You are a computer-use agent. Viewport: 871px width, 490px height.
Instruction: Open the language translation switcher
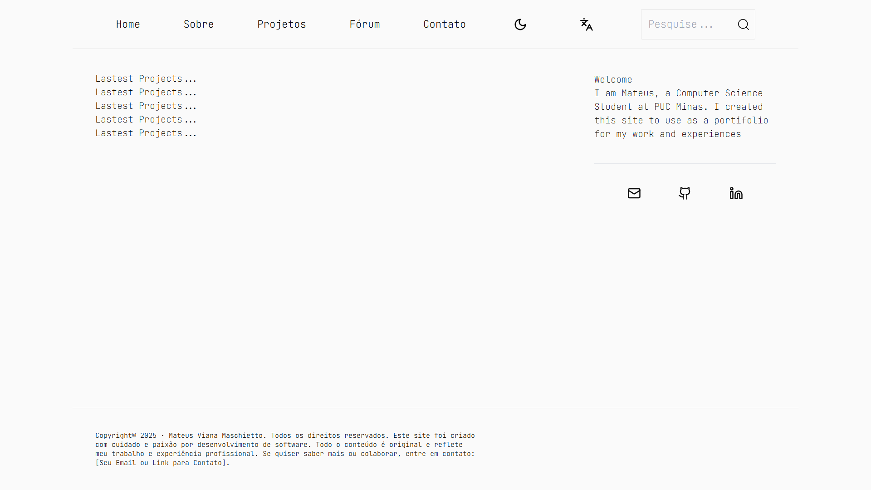click(x=586, y=24)
